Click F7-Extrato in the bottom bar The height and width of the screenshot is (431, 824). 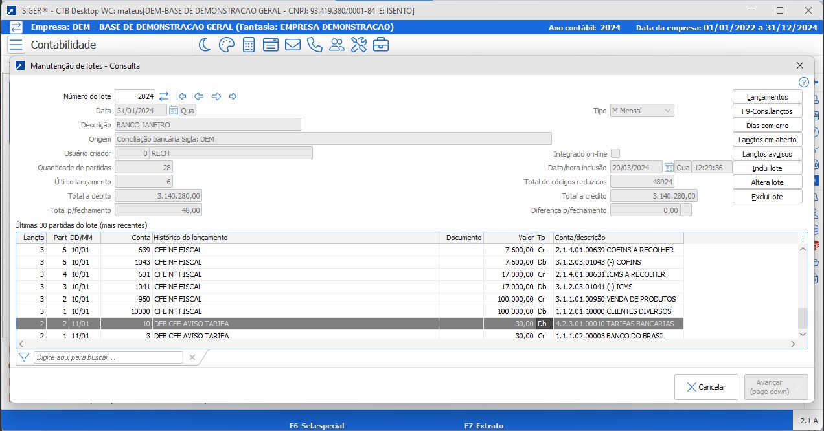[484, 426]
